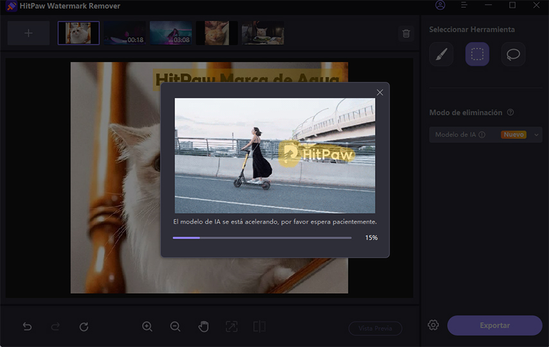Screen dimensions: 549x347
Task: Click the Nuevo badge
Action: point(514,135)
